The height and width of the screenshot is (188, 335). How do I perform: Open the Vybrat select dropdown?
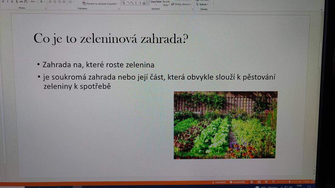202,4
